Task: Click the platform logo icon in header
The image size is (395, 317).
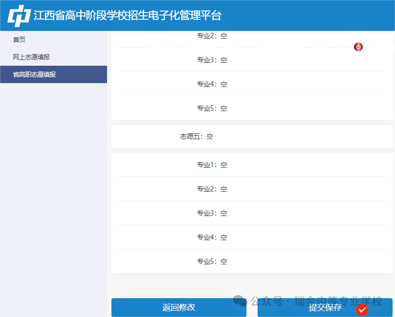Action: [x=19, y=15]
